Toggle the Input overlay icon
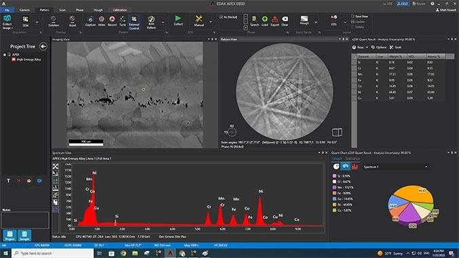Image resolution: width=459 pixels, height=258 pixels. [x=73, y=19]
